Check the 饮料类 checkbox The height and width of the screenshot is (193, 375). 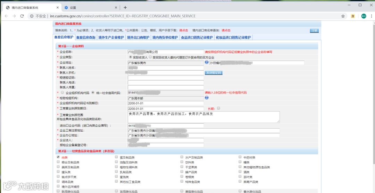[182, 162]
